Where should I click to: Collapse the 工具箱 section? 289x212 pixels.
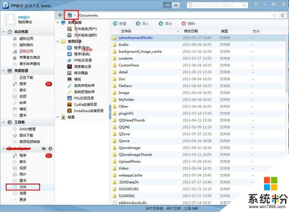3,122
